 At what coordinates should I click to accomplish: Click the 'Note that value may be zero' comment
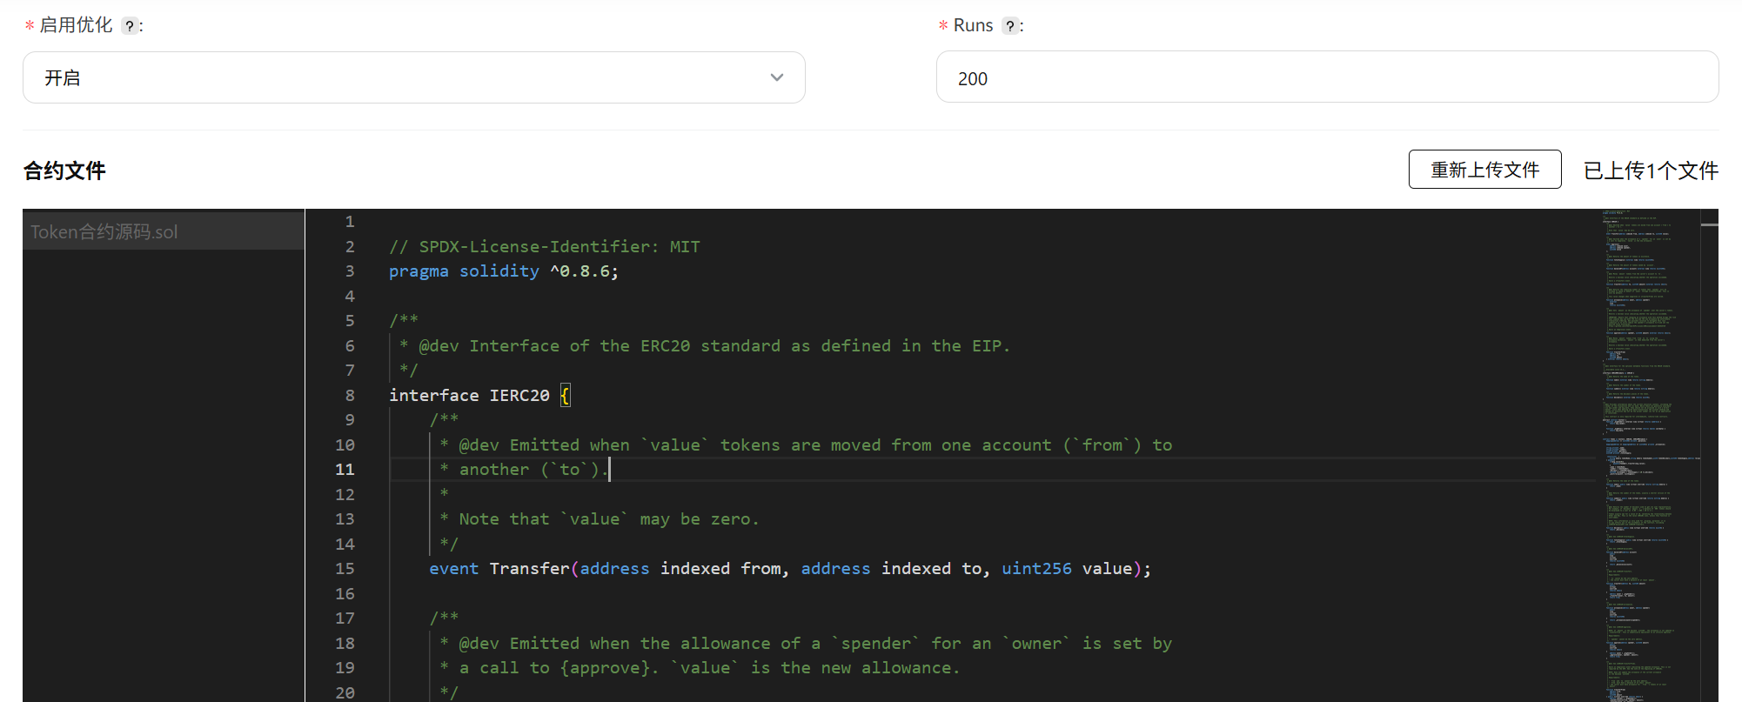point(608,519)
